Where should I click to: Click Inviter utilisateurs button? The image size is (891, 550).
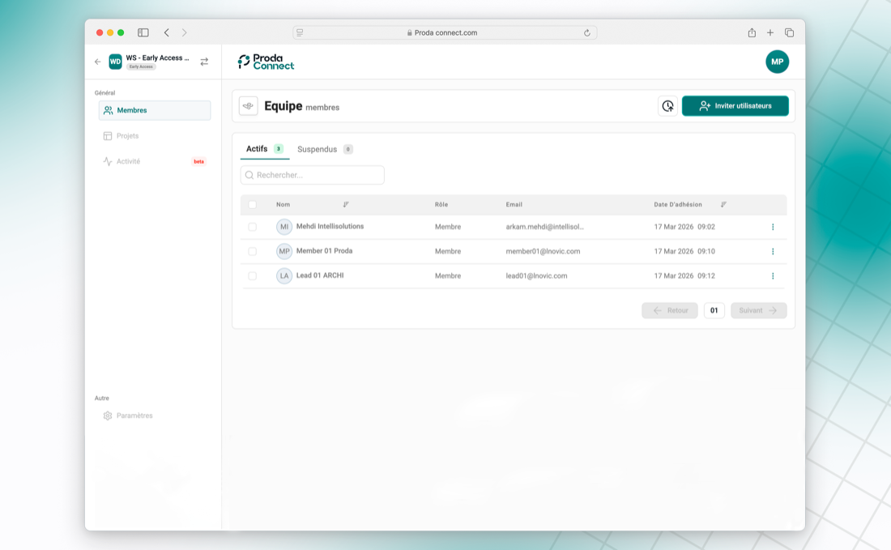[x=735, y=105]
